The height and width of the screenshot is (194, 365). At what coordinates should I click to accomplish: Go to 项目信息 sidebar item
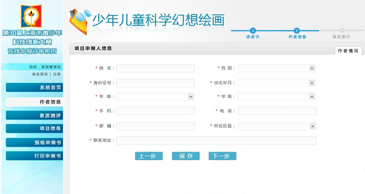(x=34, y=128)
